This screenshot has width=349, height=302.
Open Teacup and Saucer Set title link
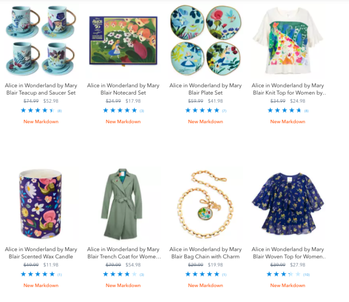pyautogui.click(x=41, y=89)
